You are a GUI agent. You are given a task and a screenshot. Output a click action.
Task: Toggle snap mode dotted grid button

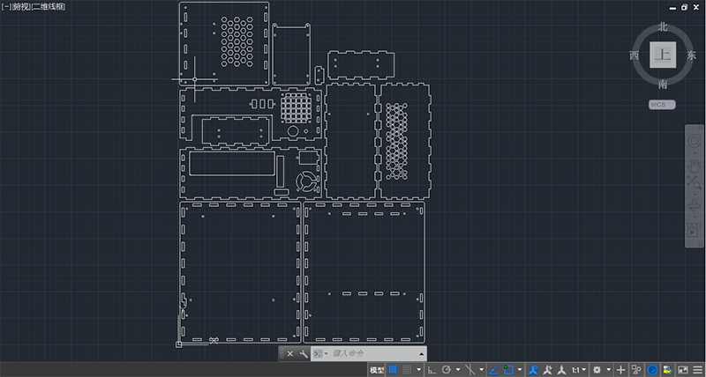point(407,370)
